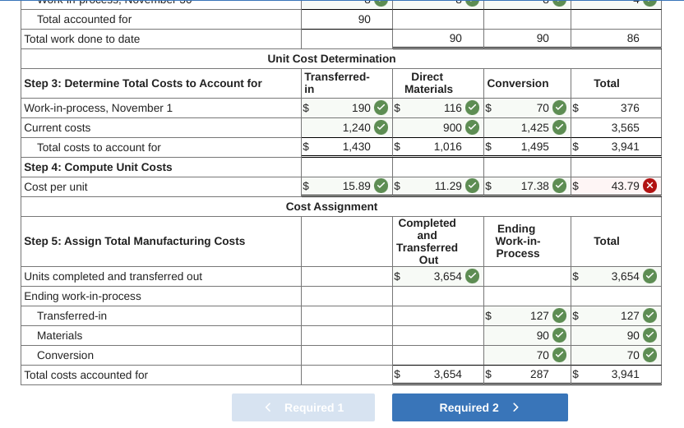Viewport: 684px width, 428px height.
Task: Select 'Unit Cost Determination' heading
Action: (x=331, y=58)
